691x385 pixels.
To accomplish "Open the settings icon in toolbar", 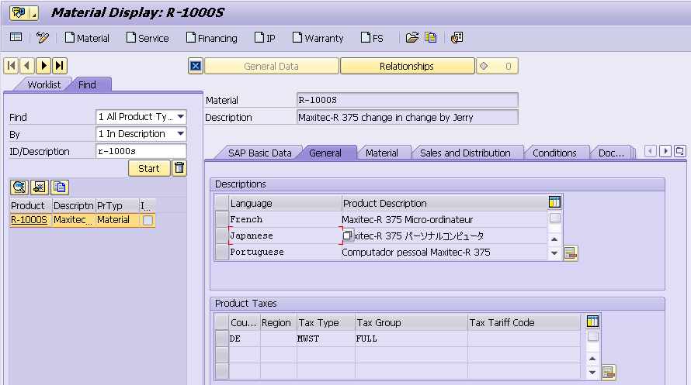I will coord(457,37).
